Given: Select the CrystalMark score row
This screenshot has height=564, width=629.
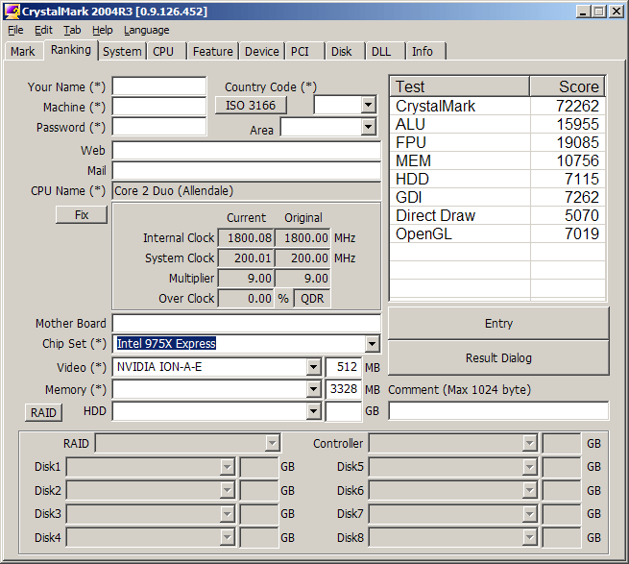Looking at the screenshot, I should point(497,106).
